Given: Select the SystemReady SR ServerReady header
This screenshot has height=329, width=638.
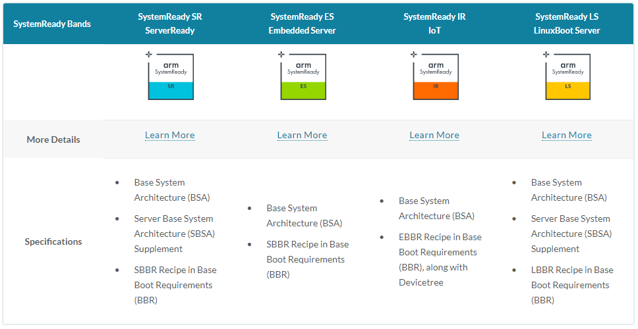Looking at the screenshot, I should [170, 24].
